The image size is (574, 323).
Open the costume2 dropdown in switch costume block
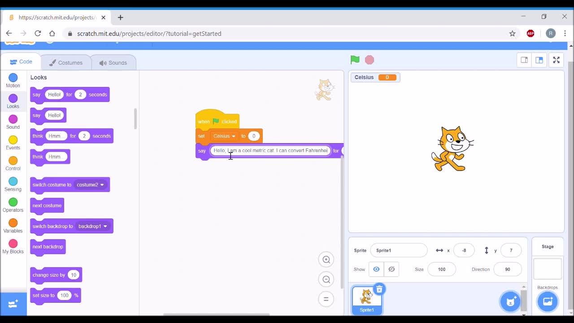pos(91,185)
